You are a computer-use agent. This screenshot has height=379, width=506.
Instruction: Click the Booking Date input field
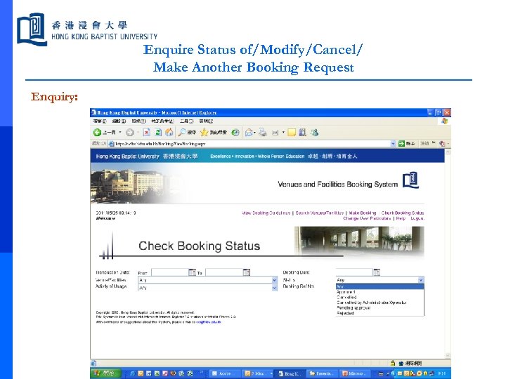click(x=354, y=272)
